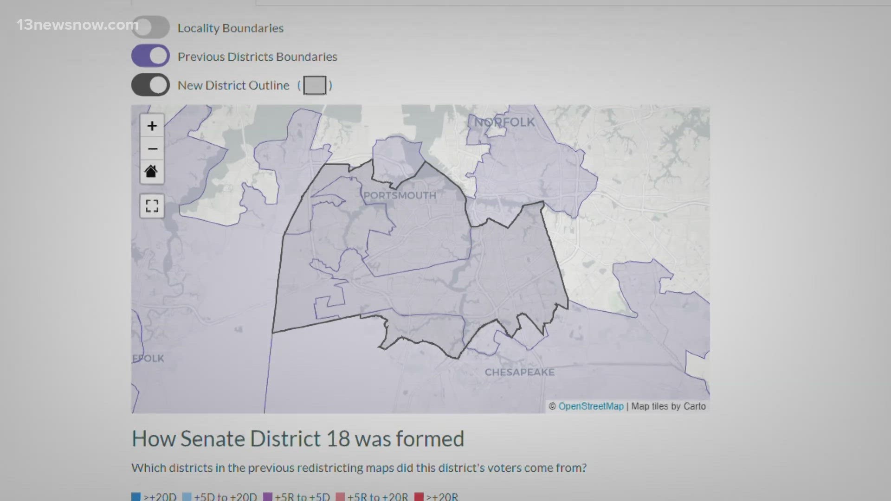
Task: Click the question about previous redistricting maps
Action: 359,468
